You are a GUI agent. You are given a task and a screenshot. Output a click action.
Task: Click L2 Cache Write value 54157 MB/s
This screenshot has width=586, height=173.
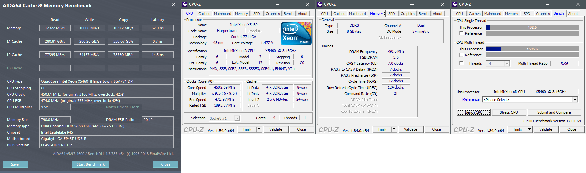89,55
